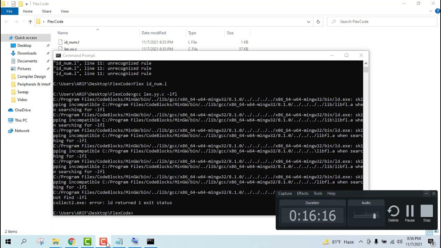The width and height of the screenshot is (441, 248).
Task: Open Network in navigation pane
Action: (22, 131)
